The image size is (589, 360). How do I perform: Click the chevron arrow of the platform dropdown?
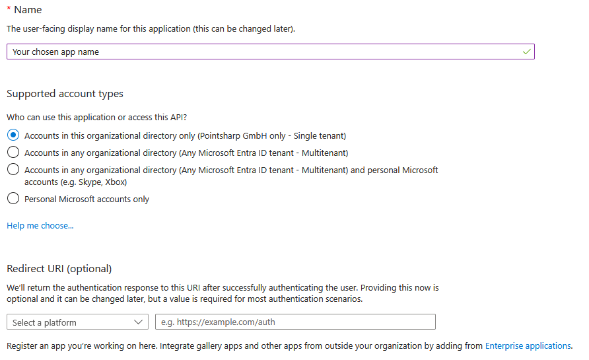click(x=138, y=322)
